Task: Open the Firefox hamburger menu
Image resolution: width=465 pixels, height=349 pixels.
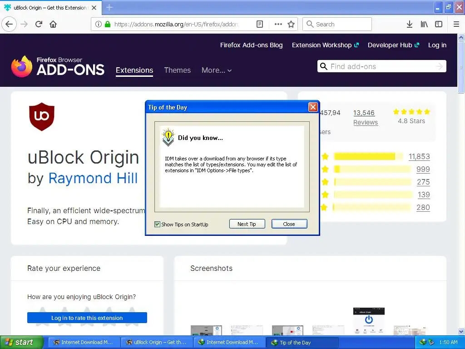Action: (456, 24)
